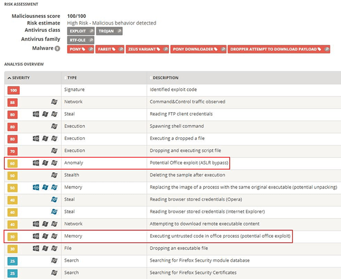Image resolution: width=341 pixels, height=279 pixels.
Task: Click 'Executing a dropped a file' description
Action: click(x=177, y=138)
